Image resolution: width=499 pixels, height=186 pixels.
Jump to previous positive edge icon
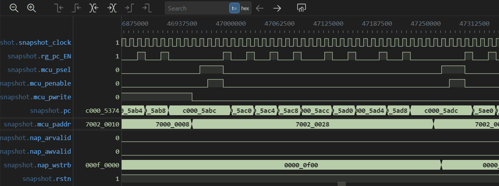(x=76, y=8)
